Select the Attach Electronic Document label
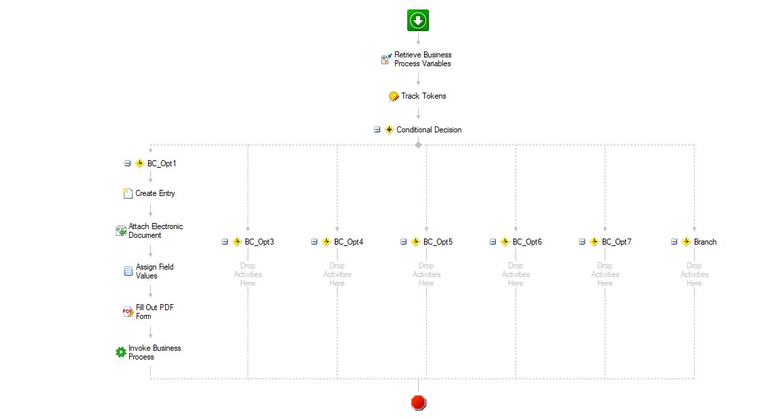 point(156,231)
